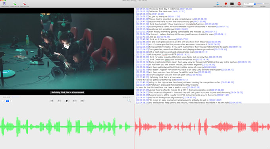Click the timecode [00:01:05.29]
Screen dimensions: 270x149
[143, 11]
